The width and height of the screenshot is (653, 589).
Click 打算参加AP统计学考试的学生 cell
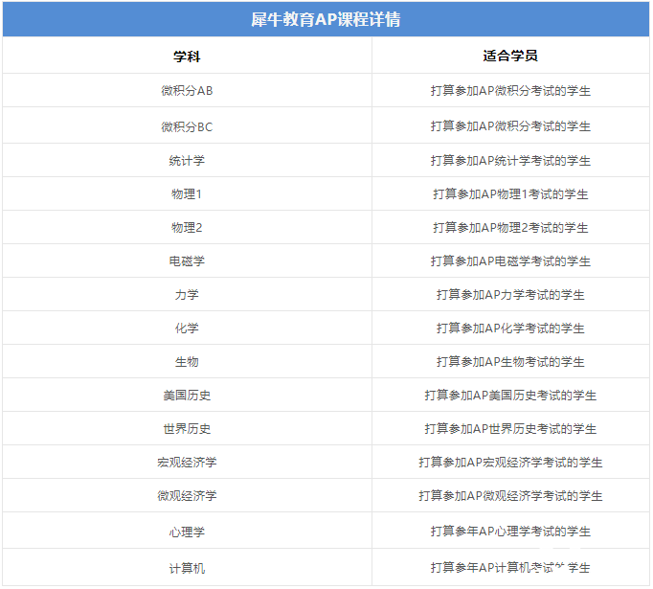click(510, 160)
